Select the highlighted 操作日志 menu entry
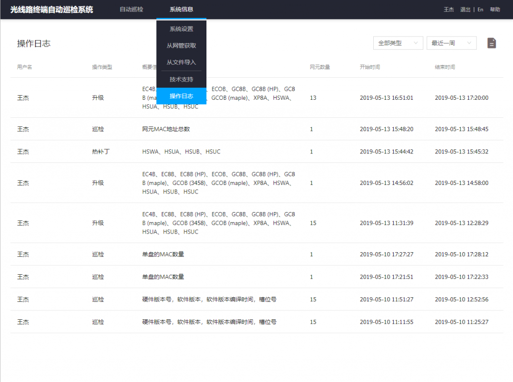Viewport: 513px width, 382px height. click(181, 96)
